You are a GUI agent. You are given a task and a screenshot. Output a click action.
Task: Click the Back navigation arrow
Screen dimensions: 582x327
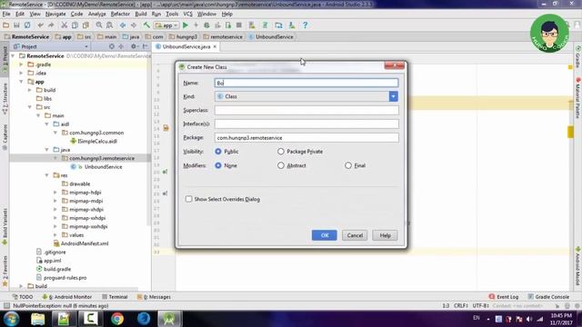[x=123, y=25]
